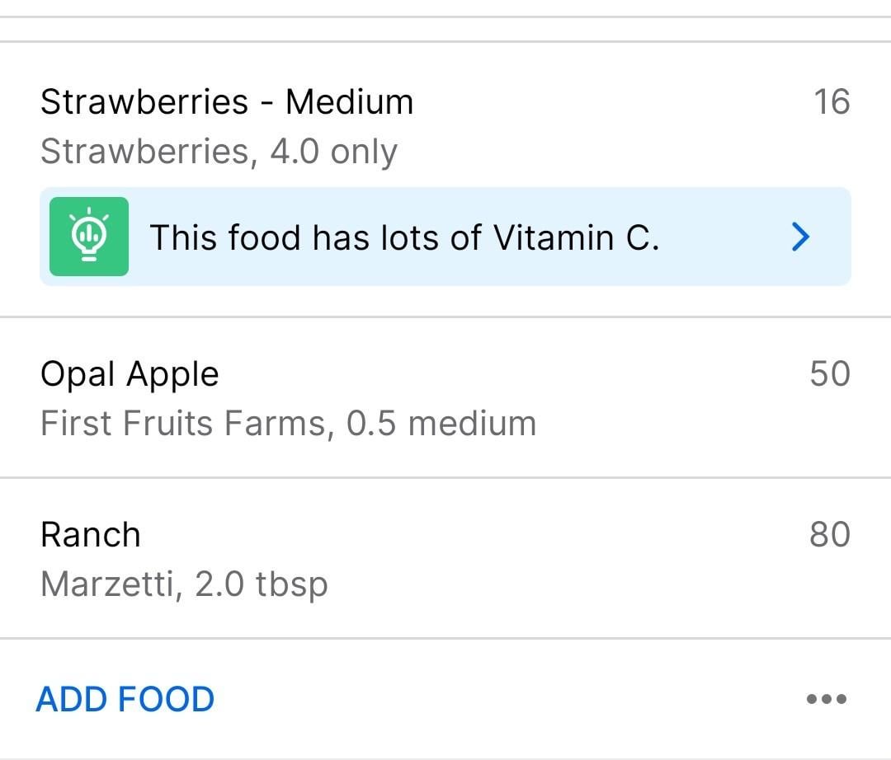Tap the "This food has lots of Vitamin C" banner
The image size is (891, 760).
click(x=445, y=237)
